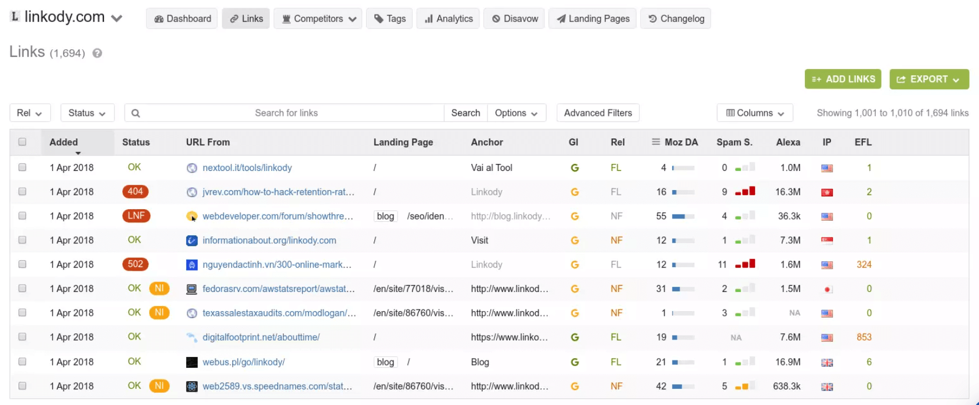979x405 pixels.
Task: Open the Disavow tab
Action: (514, 19)
